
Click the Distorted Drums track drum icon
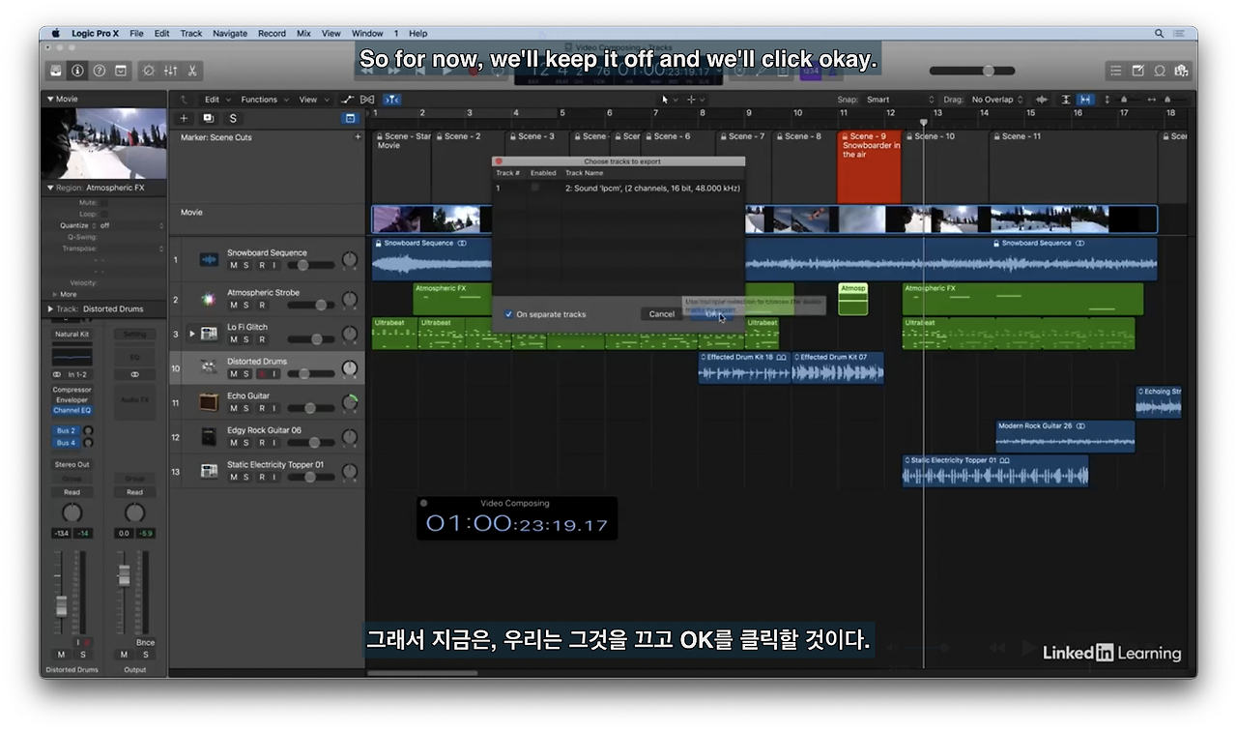point(208,367)
